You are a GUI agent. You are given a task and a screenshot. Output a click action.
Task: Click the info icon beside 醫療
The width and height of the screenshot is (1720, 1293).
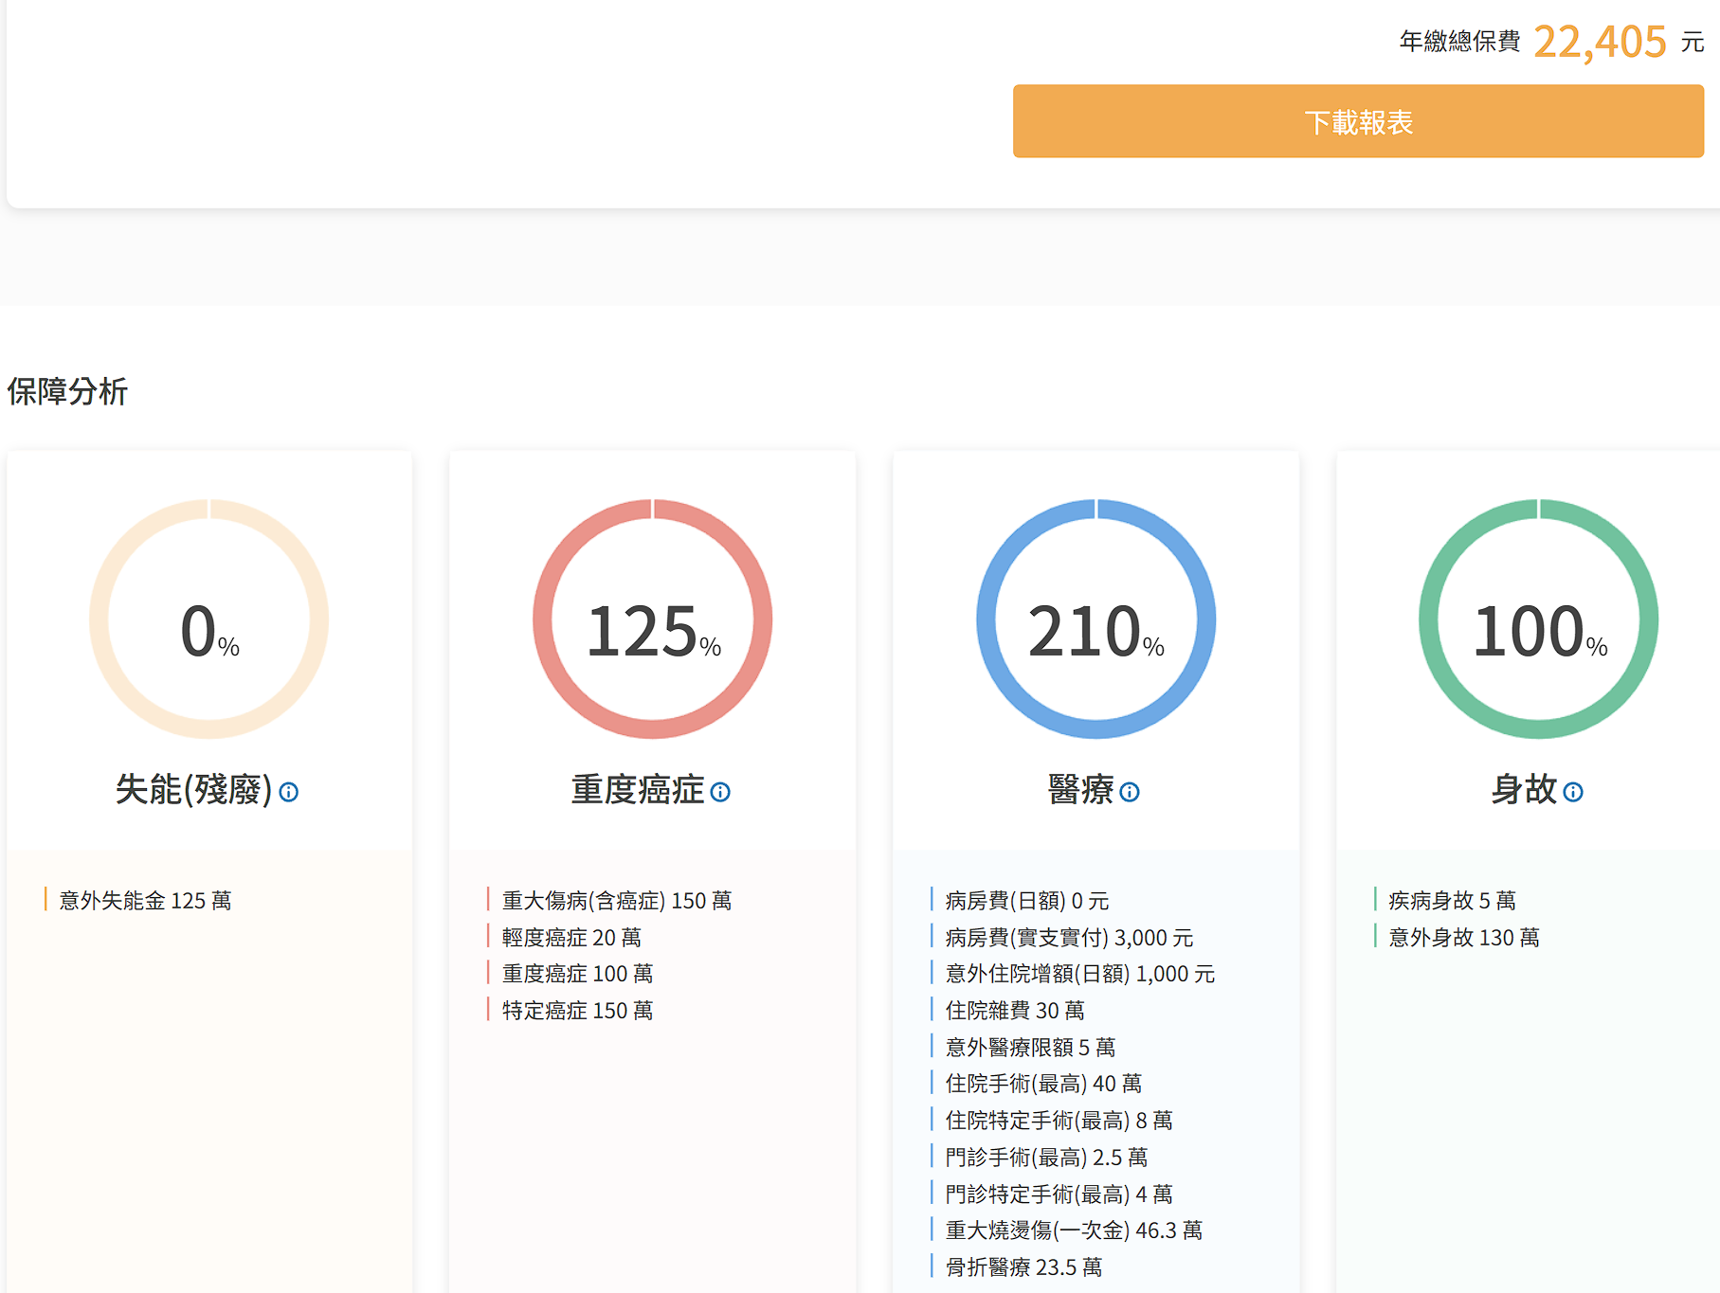(x=1130, y=792)
